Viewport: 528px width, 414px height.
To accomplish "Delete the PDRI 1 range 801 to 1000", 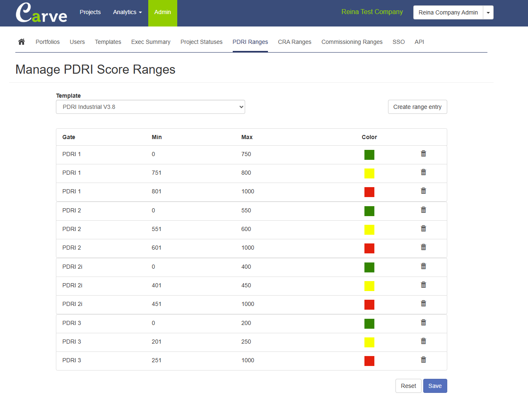I will [423, 191].
